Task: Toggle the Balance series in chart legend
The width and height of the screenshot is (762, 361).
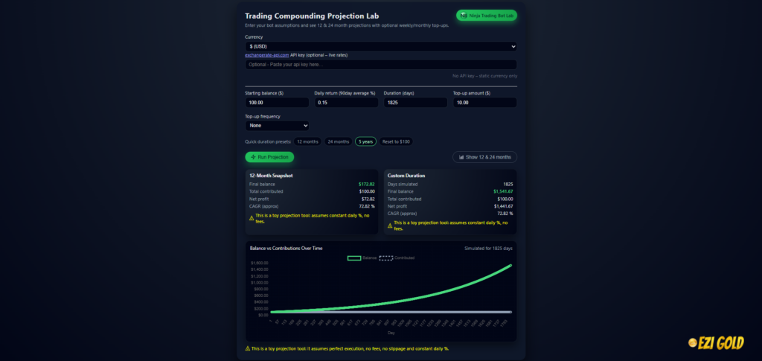Action: tap(355, 258)
